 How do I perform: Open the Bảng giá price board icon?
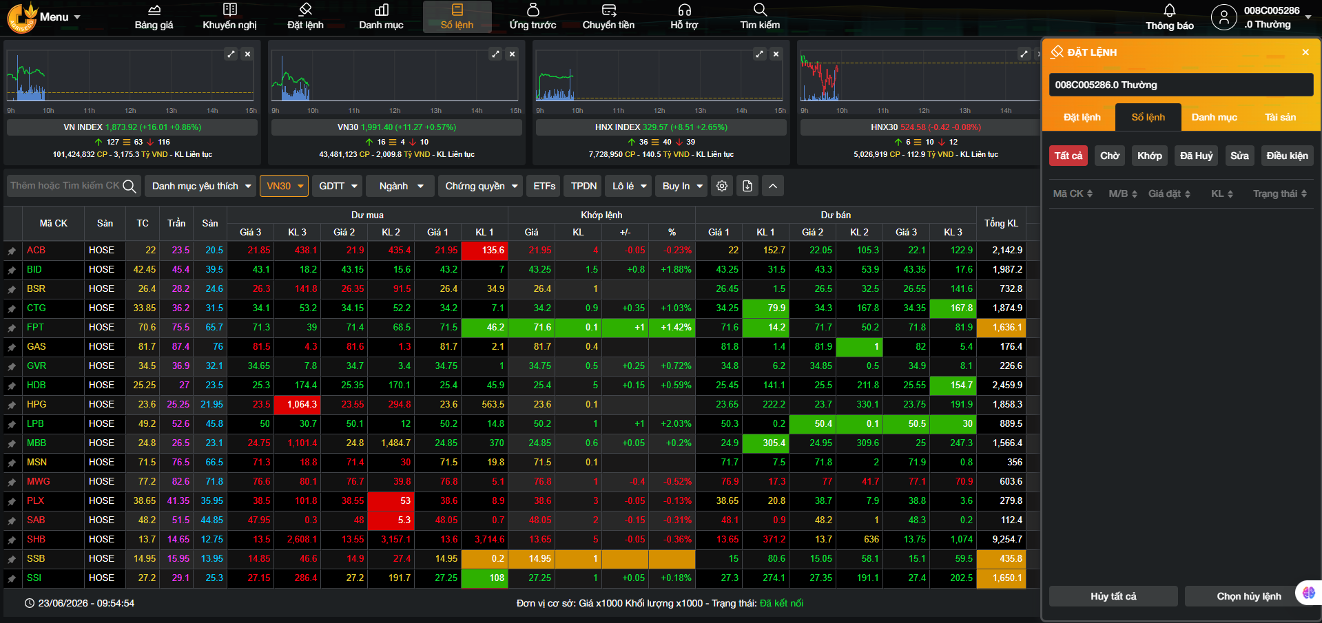pyautogui.click(x=154, y=17)
